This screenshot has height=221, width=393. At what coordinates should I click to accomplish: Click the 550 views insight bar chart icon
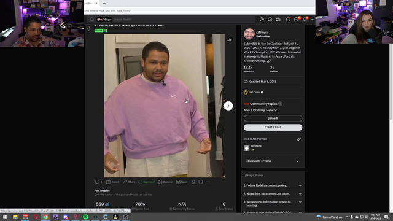coord(107,204)
